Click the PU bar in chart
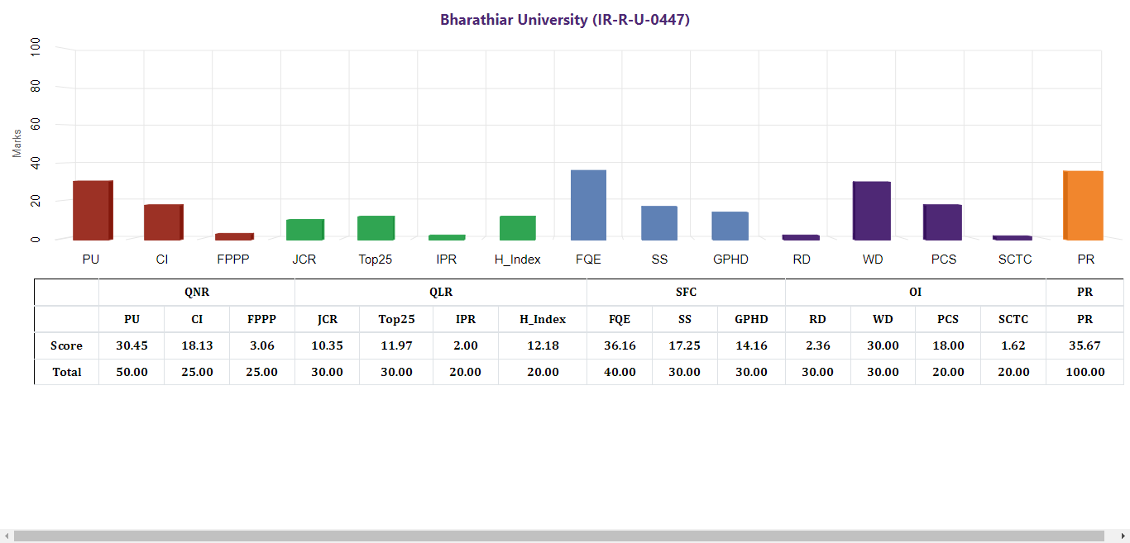 point(92,211)
